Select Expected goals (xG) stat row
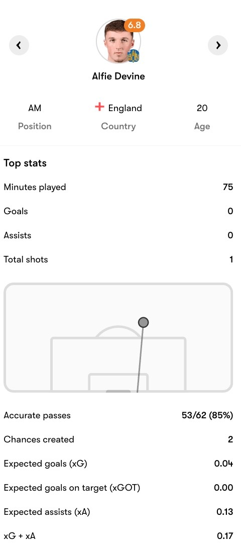 pyautogui.click(x=118, y=464)
